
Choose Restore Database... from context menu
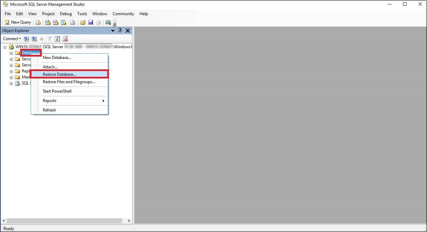pyautogui.click(x=69, y=74)
